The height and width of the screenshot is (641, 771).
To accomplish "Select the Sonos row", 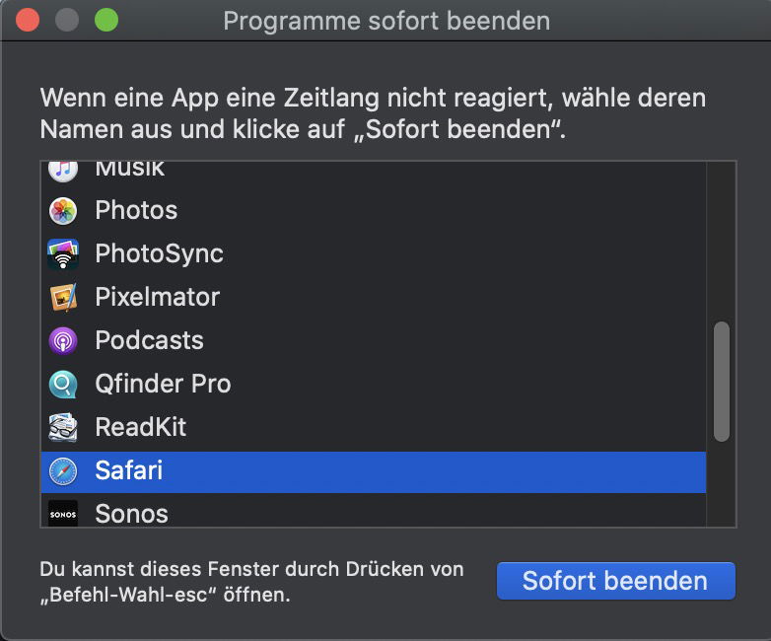I will (x=374, y=511).
